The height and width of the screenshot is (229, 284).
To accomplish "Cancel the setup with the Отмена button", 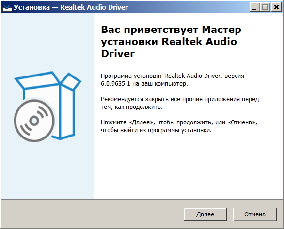I will coord(254,214).
